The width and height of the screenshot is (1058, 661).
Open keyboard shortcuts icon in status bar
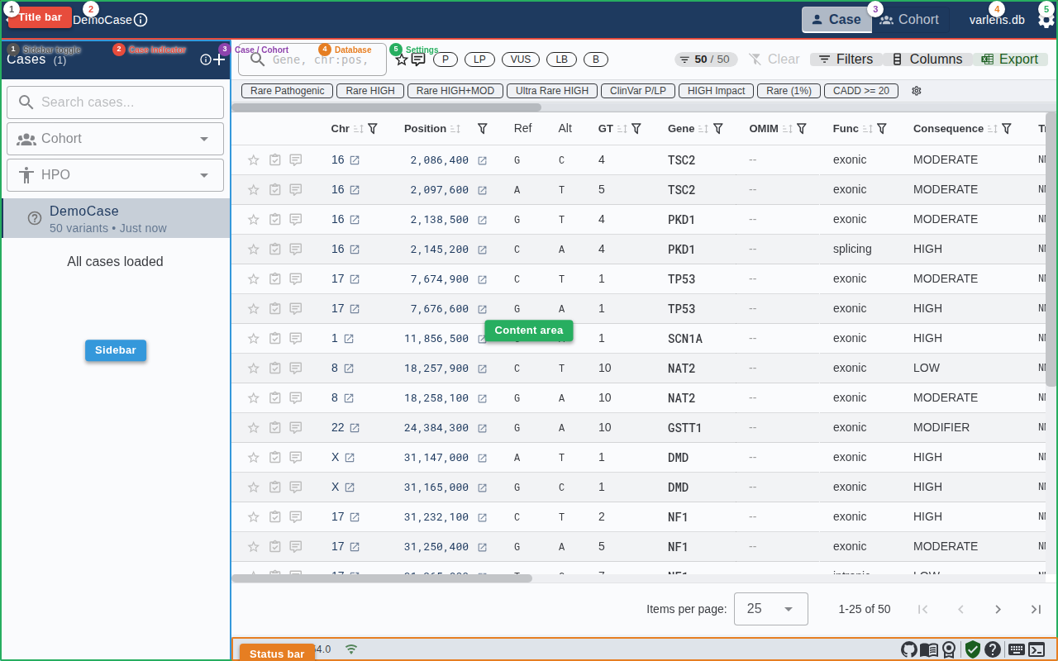[x=1016, y=649]
